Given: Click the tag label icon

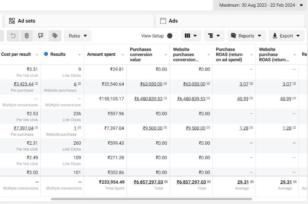Looking at the screenshot, I should pos(55,36).
